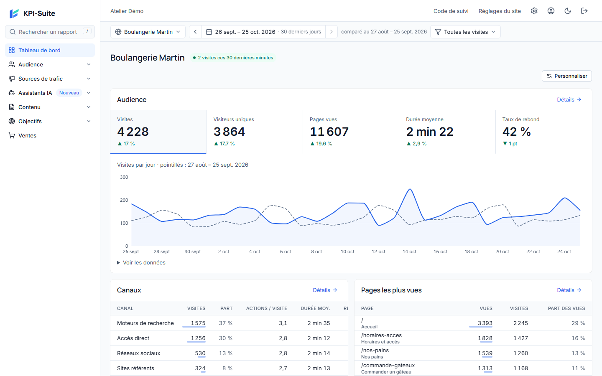The width and height of the screenshot is (602, 376).
Task: Focus the Rechercher un rapport field
Action: [50, 32]
